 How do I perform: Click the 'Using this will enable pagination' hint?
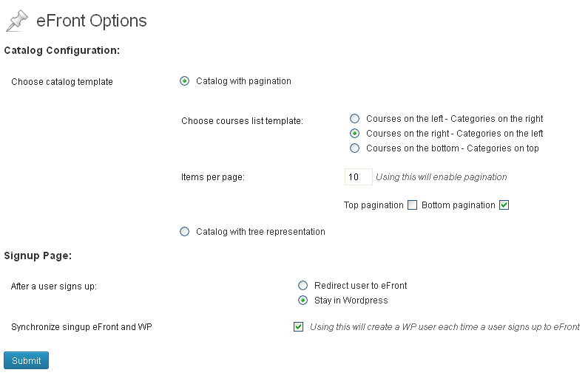click(442, 177)
